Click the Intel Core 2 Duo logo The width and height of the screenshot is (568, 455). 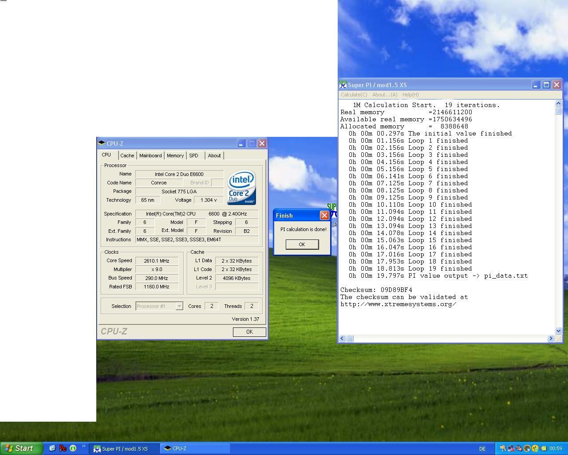coord(241,188)
